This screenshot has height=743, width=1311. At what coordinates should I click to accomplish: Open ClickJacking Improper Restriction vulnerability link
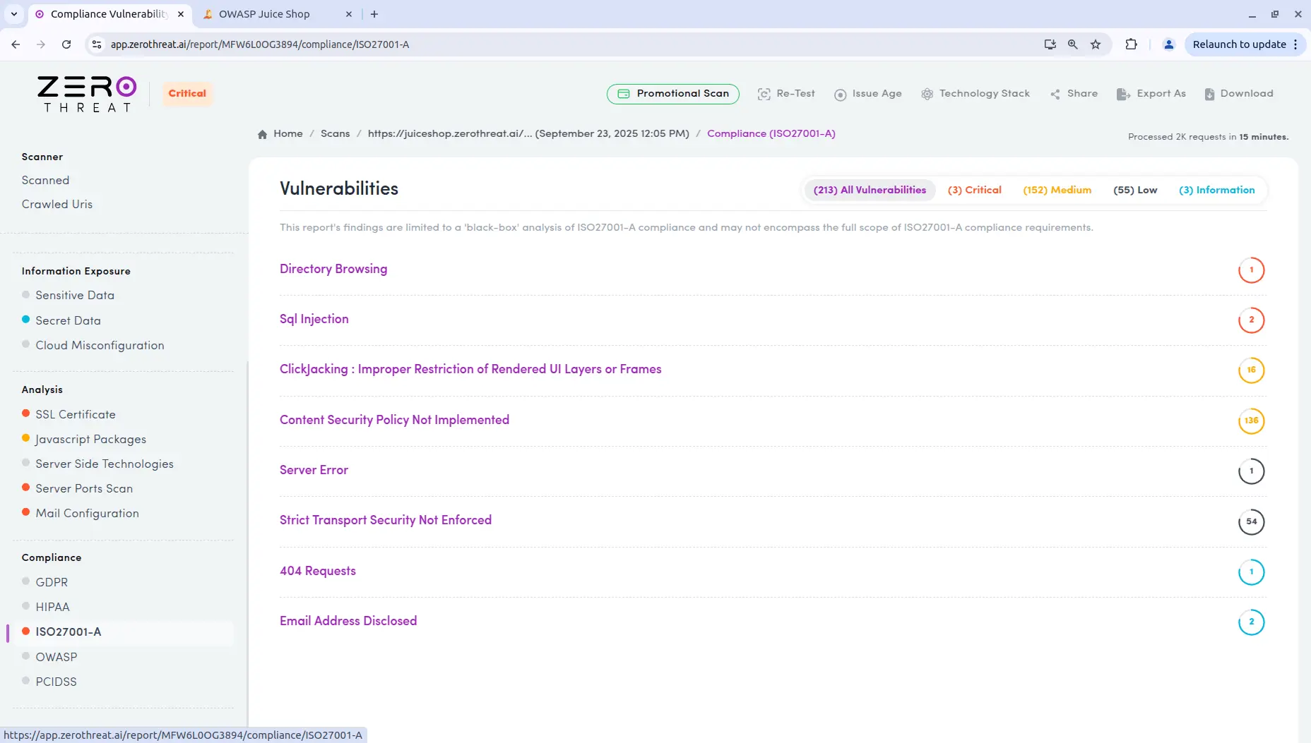point(470,370)
